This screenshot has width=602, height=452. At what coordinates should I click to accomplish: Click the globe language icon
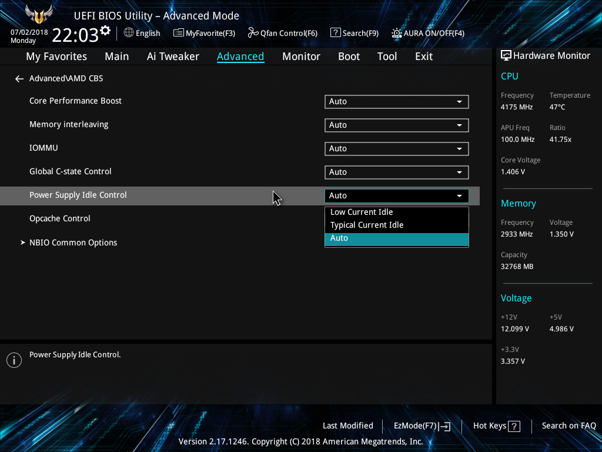click(x=129, y=33)
